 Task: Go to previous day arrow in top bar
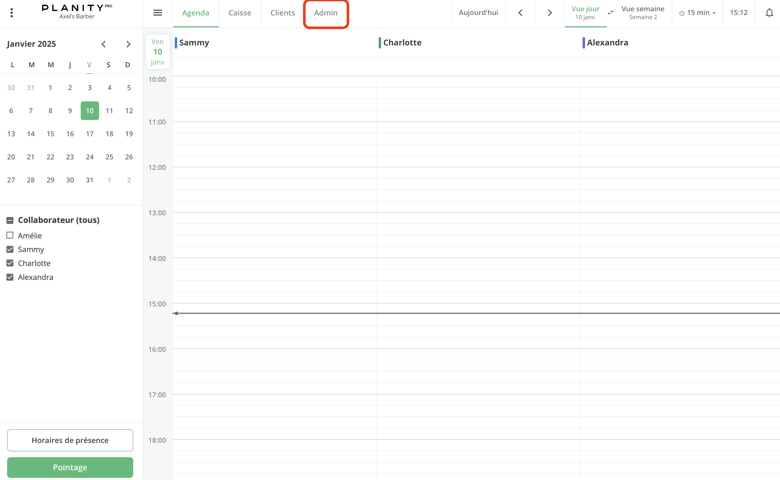[520, 13]
